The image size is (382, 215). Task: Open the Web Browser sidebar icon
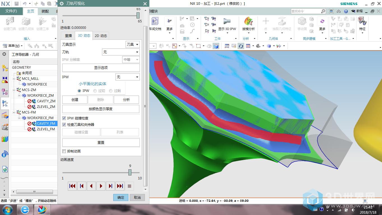click(5, 169)
